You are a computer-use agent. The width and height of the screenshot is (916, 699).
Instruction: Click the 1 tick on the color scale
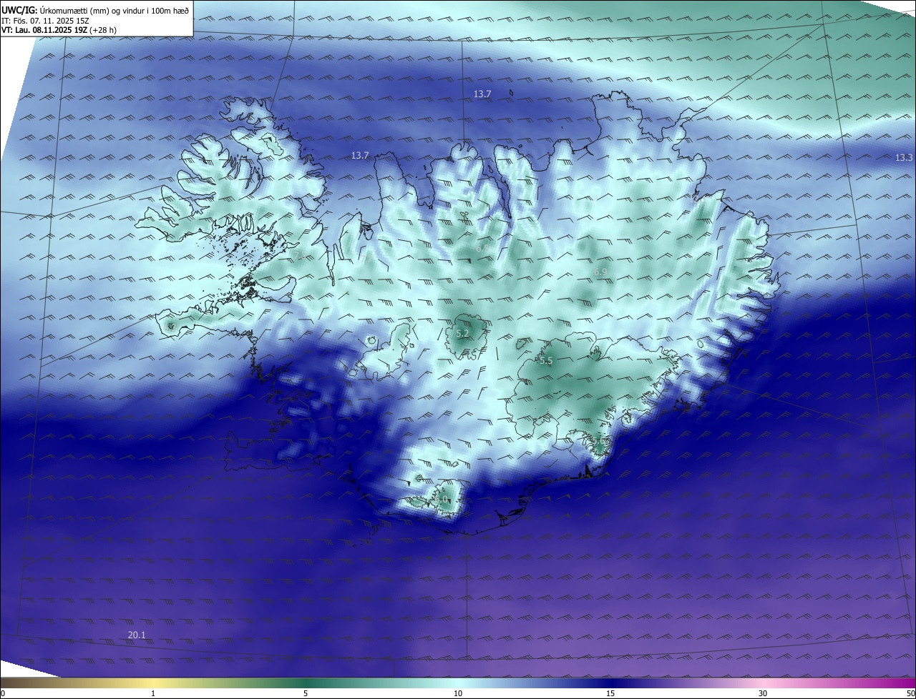(154, 693)
